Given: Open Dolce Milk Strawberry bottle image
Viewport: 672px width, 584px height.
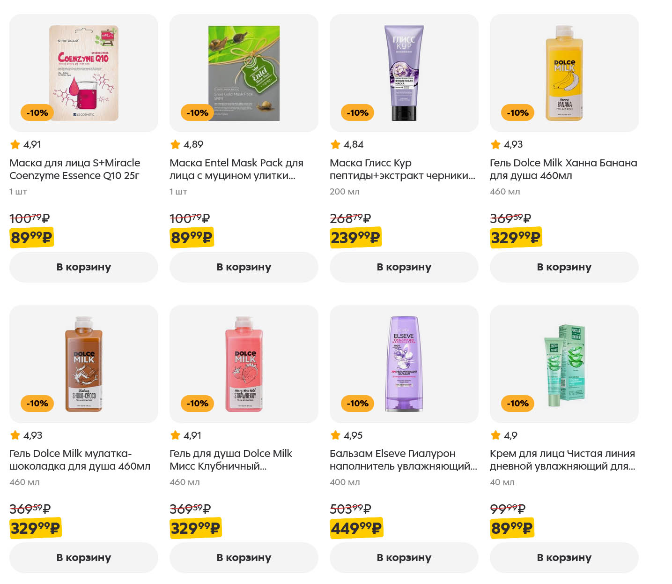Looking at the screenshot, I should pos(244,364).
